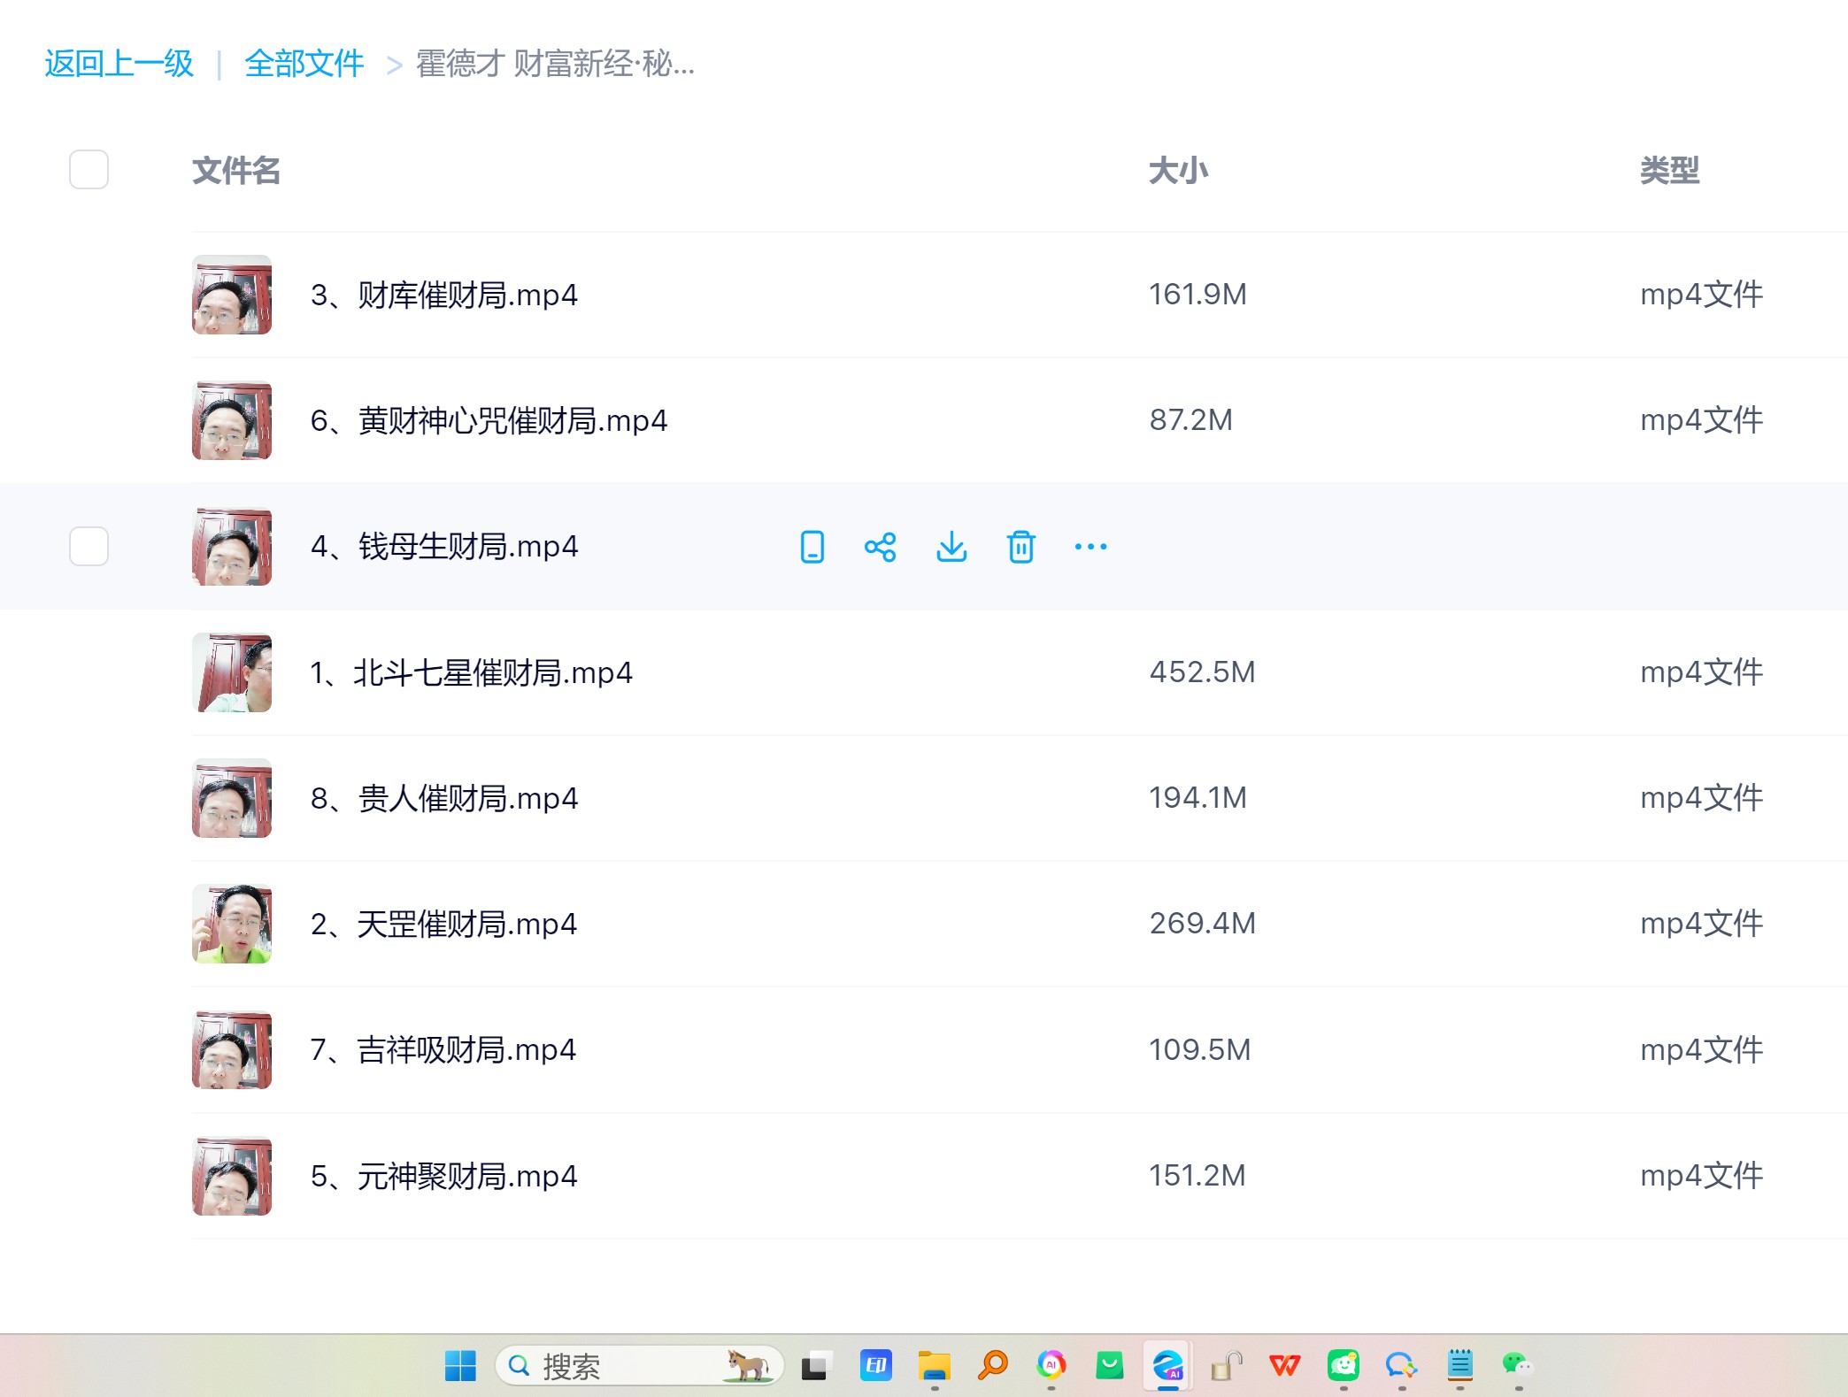The image size is (1848, 1397).
Task: Sort the list by the 文件名 column header
Action: click(x=235, y=170)
